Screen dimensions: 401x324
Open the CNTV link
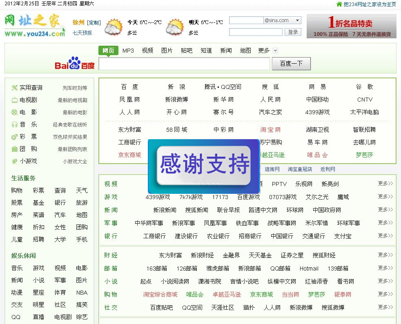(365, 100)
